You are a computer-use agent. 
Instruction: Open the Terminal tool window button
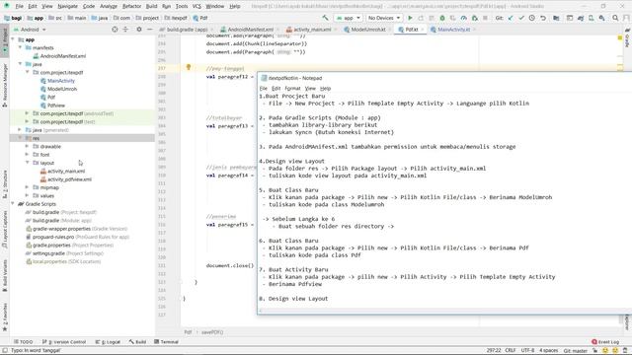[x=166, y=342]
